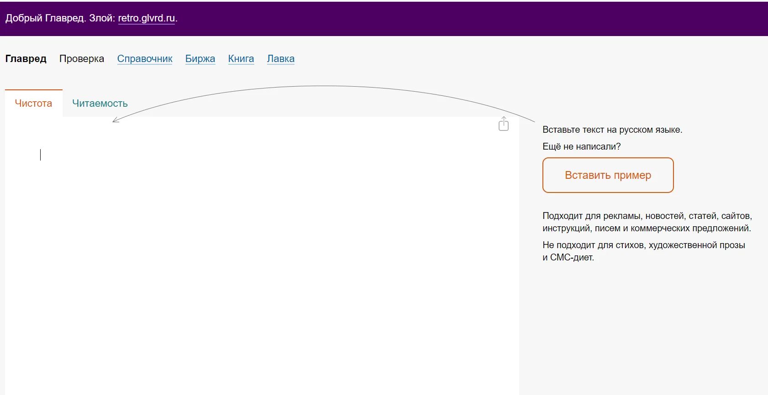Click the text 'Вставьте текст на русском языке.'
This screenshot has width=768, height=395.
click(612, 130)
